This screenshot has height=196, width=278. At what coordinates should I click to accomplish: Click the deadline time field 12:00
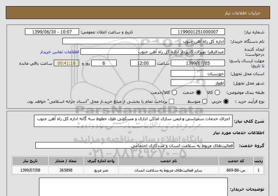click(143, 63)
